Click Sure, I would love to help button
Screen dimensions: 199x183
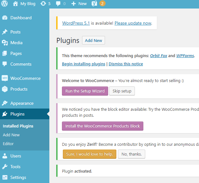tap(90, 154)
